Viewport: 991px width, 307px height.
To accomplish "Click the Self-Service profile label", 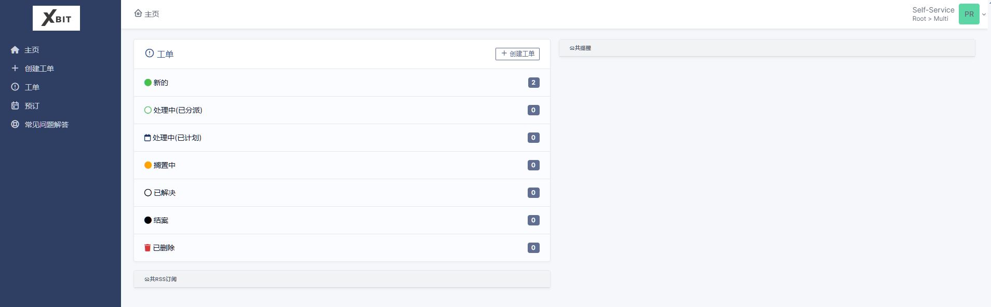I will [933, 10].
